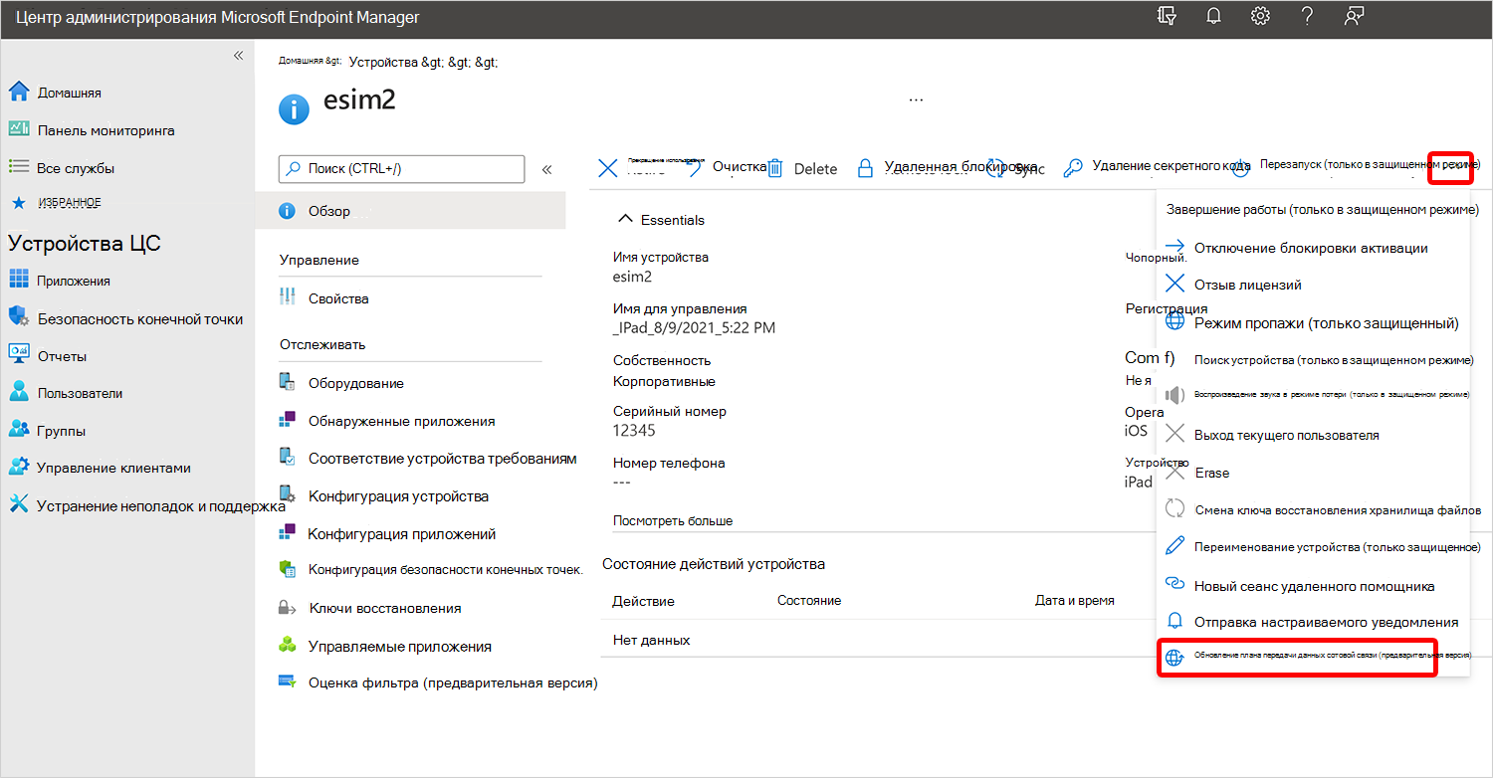Open Соответствие устройства требованиям
This screenshot has height=778, width=1493.
click(x=442, y=459)
